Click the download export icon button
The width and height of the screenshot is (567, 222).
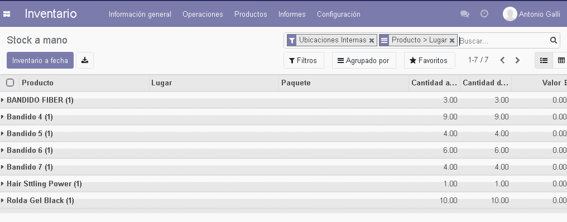pos(85,60)
